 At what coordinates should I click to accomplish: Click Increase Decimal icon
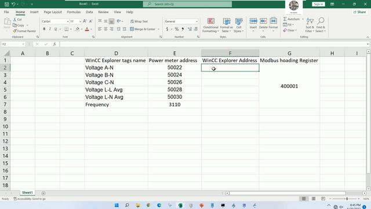(190, 29)
